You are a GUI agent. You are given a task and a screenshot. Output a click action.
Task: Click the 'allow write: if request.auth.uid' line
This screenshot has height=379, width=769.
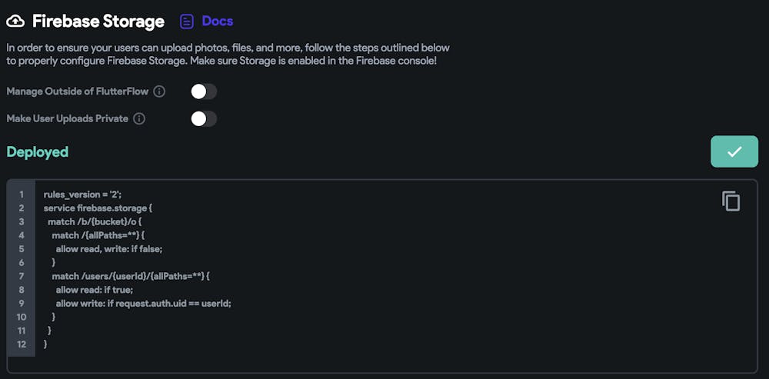(x=143, y=303)
